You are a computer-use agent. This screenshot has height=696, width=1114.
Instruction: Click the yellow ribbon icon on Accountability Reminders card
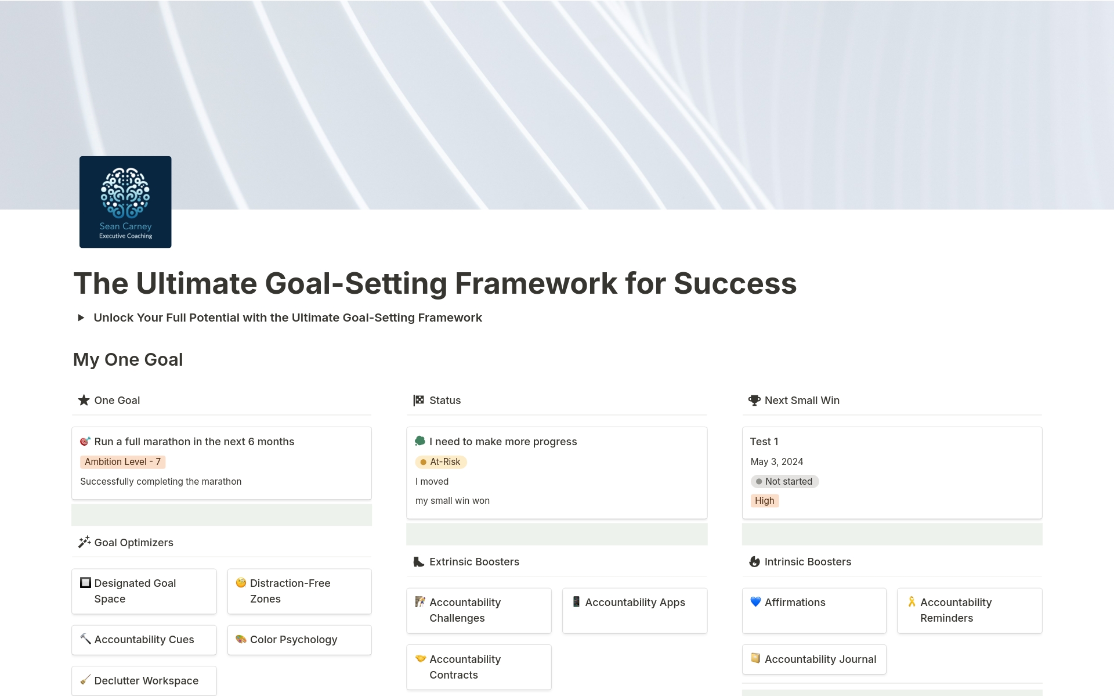912,602
